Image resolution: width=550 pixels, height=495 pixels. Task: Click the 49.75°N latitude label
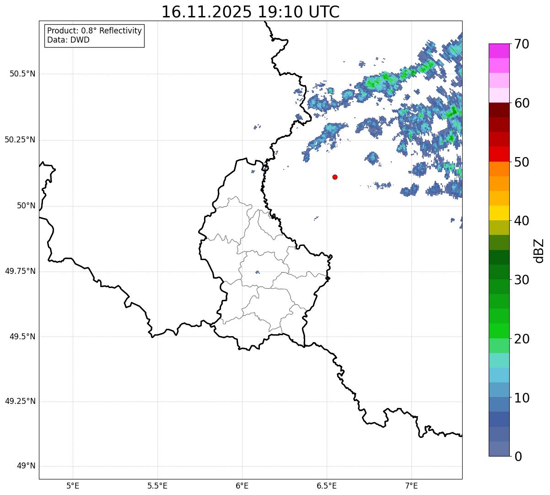(20, 271)
